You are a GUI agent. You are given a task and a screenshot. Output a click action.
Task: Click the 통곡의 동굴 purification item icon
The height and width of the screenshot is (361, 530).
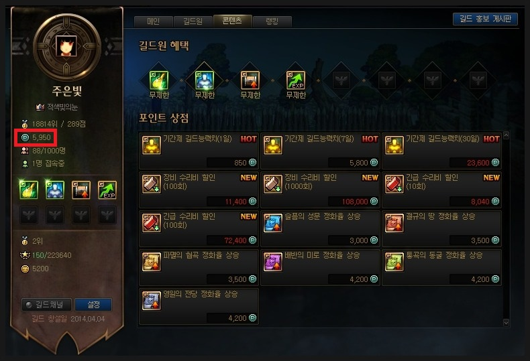394,261
